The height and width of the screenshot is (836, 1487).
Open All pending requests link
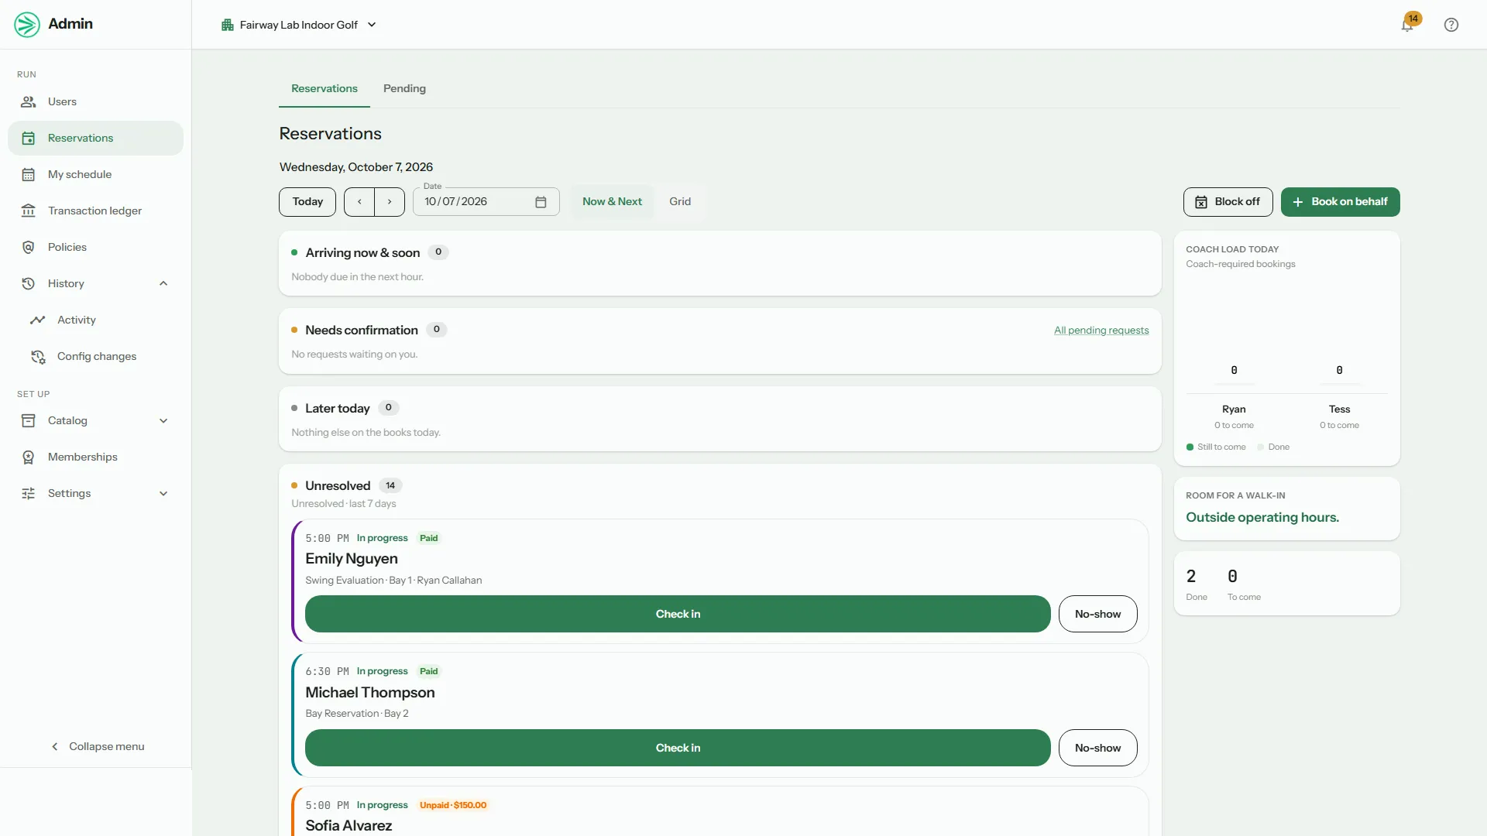pyautogui.click(x=1101, y=331)
